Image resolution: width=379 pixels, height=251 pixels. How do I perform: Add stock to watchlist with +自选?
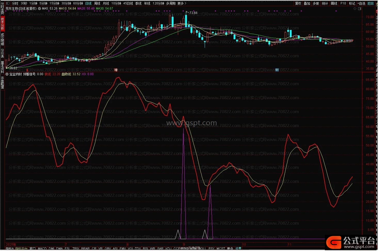(x=361, y=3)
